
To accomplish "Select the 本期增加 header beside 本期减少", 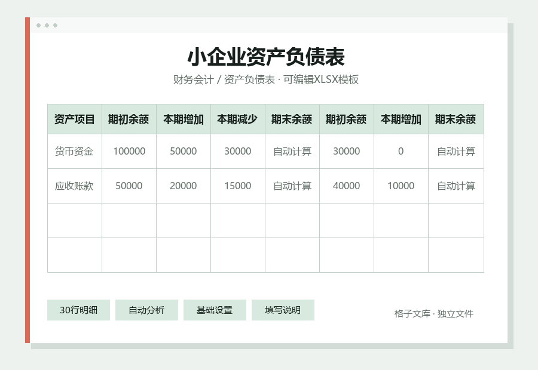I will point(184,119).
